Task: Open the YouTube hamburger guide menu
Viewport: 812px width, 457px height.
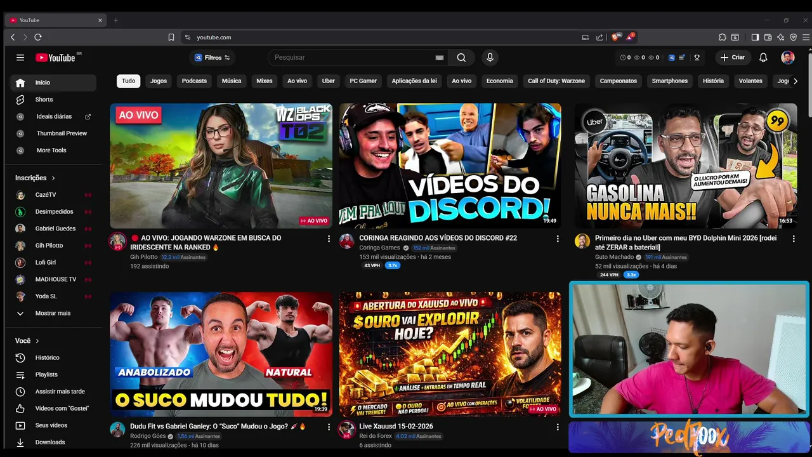Action: 20,58
